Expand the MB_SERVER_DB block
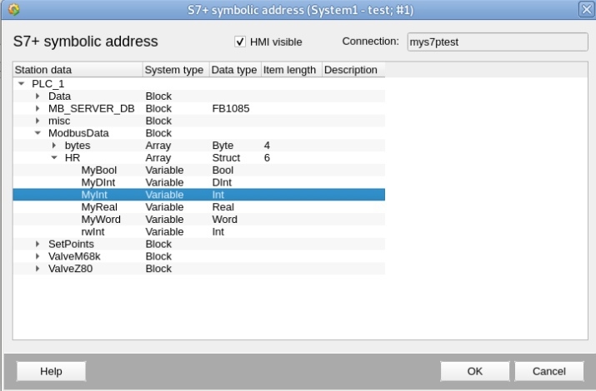Viewport: 596px width, 391px height. tap(38, 108)
